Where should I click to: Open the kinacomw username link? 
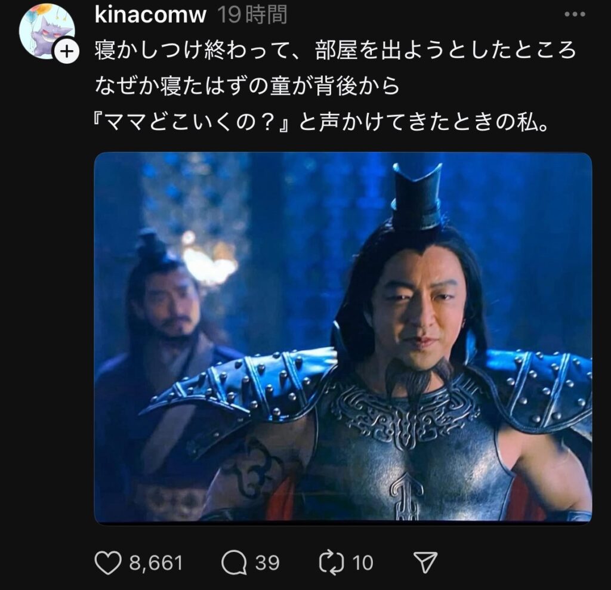coord(150,15)
